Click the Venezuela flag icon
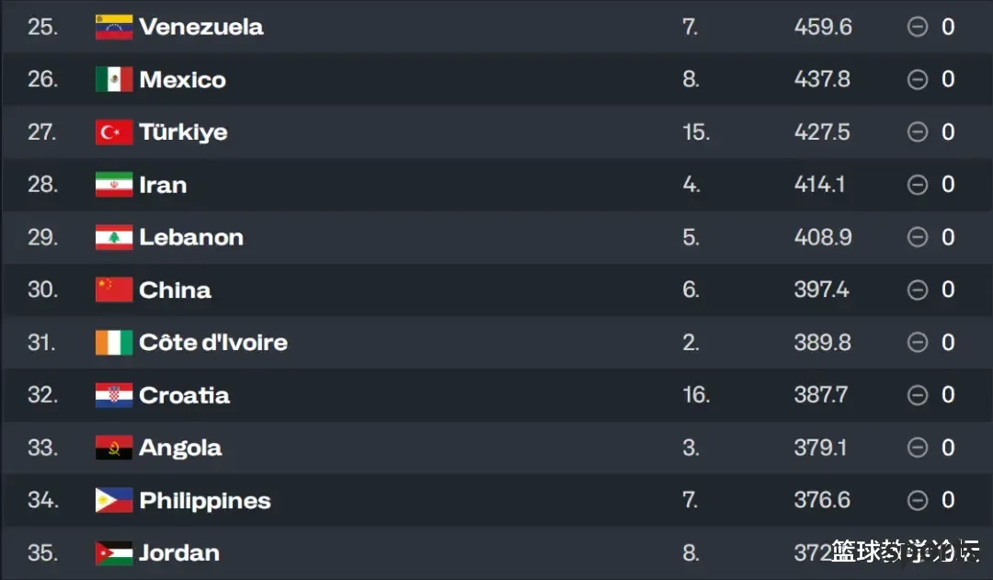Viewport: 993px width, 580px height. [x=114, y=27]
